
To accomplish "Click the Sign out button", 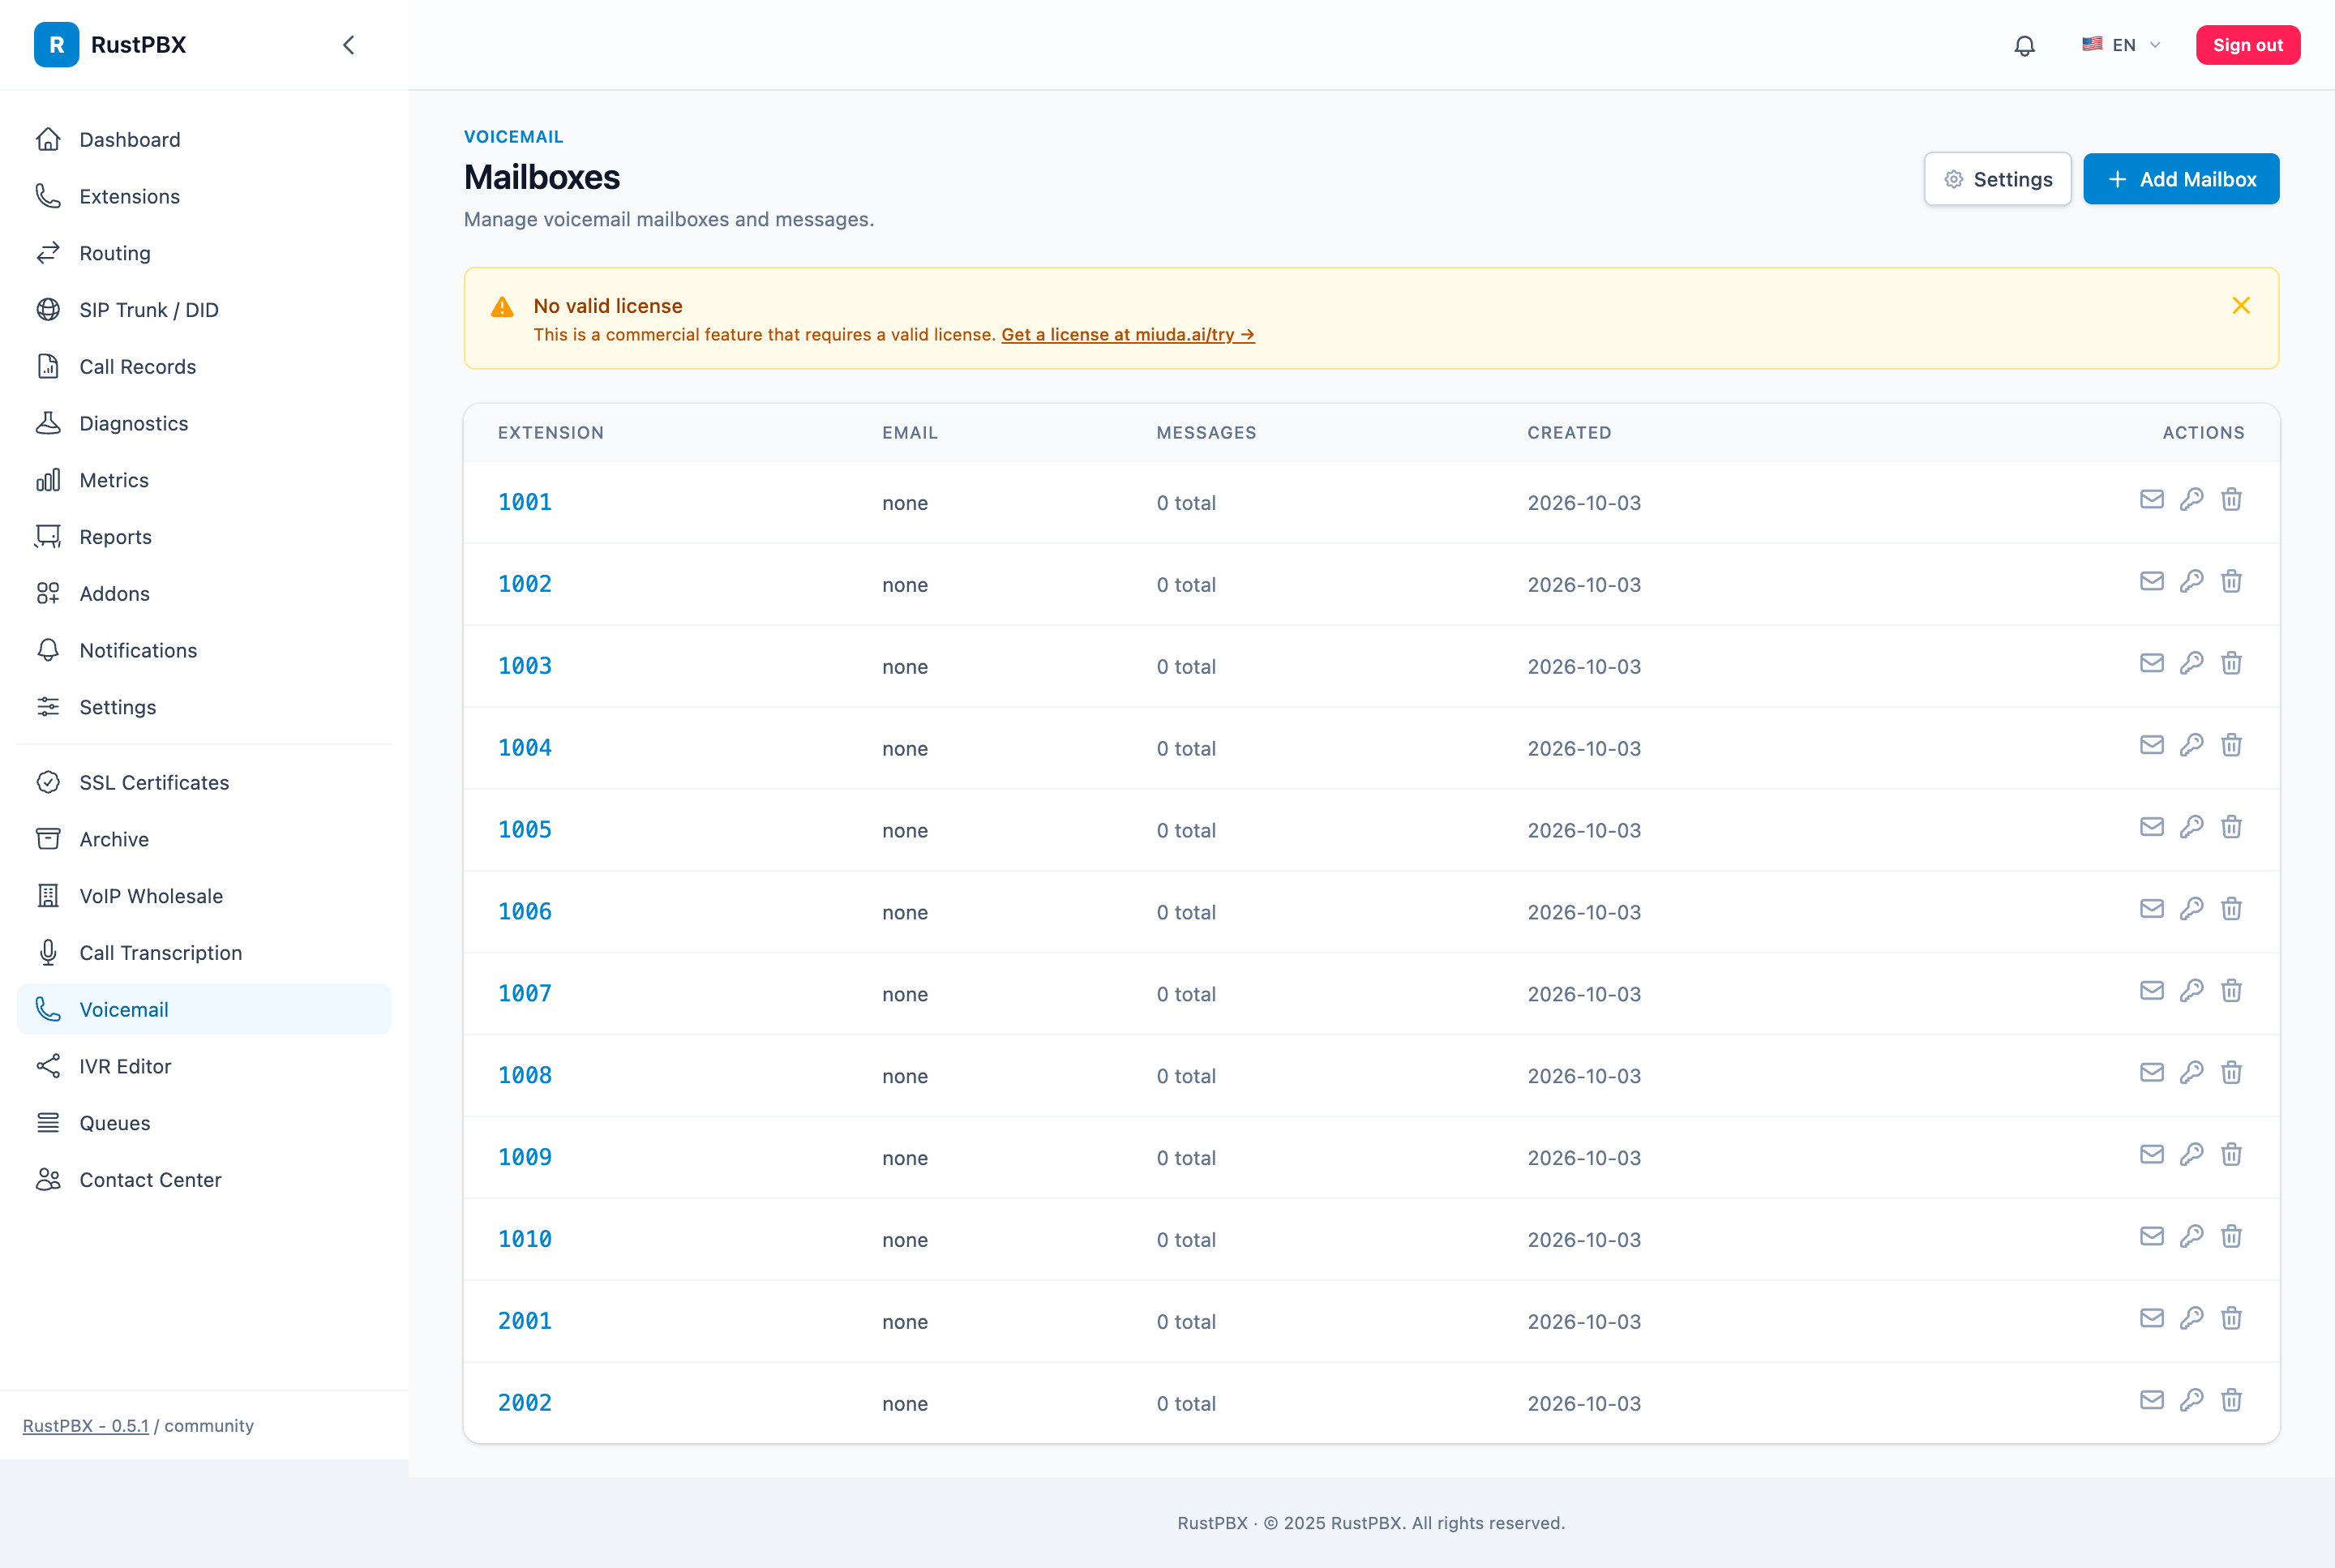I will pyautogui.click(x=2247, y=45).
